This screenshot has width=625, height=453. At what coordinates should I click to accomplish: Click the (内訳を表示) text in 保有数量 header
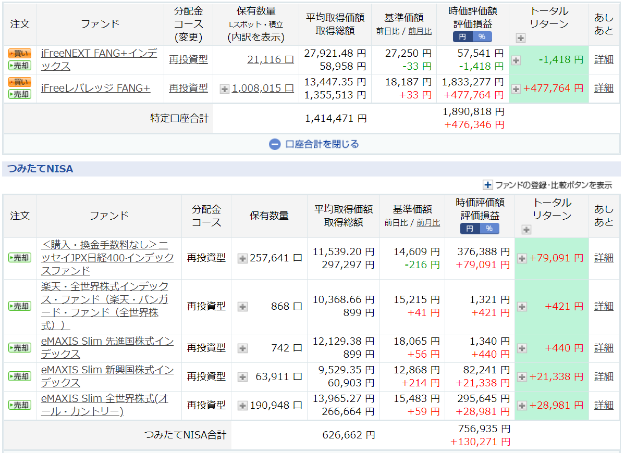(256, 37)
